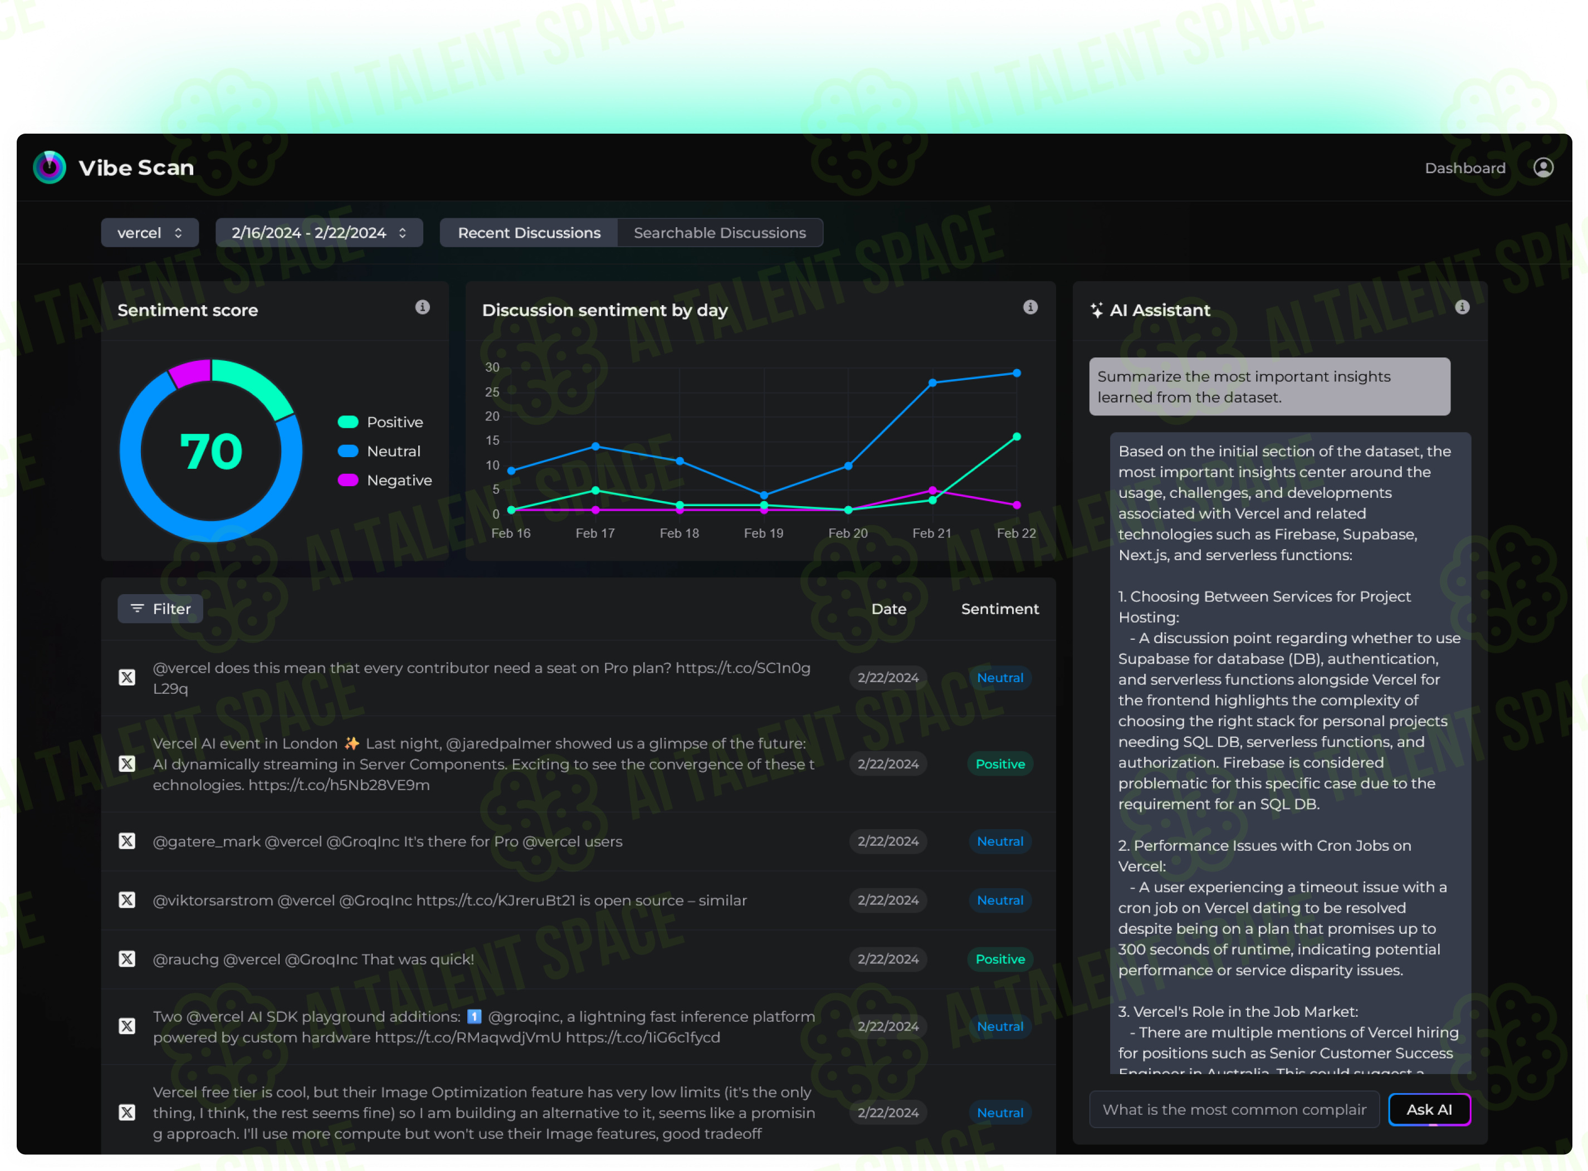Show info for Discussion sentiment by day

click(1031, 307)
